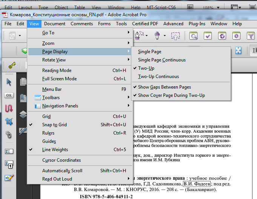This screenshot has height=199, width=257.
Task: Open the Plug-Ins menu
Action: pyautogui.click(x=197, y=24)
